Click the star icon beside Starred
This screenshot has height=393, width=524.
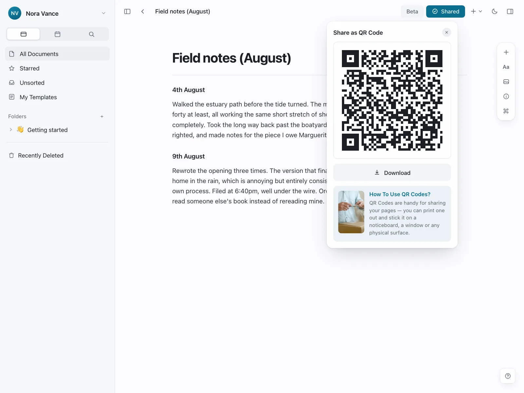pyautogui.click(x=12, y=68)
